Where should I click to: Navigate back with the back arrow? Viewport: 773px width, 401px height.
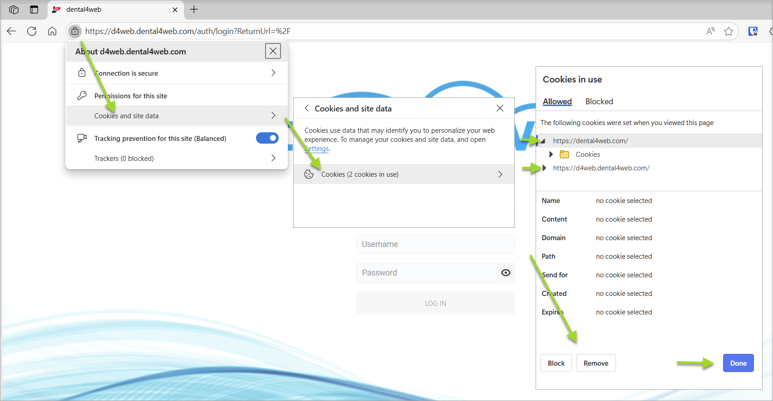[x=11, y=31]
